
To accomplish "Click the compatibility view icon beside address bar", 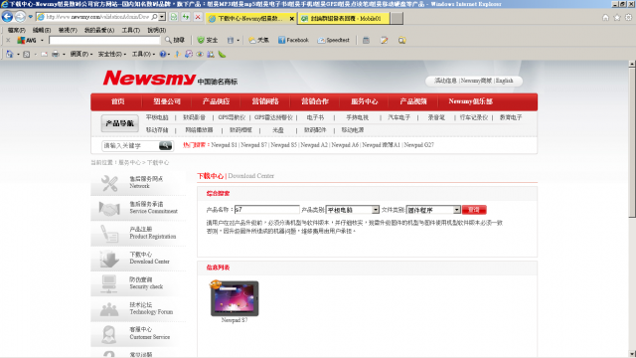I will (x=174, y=17).
